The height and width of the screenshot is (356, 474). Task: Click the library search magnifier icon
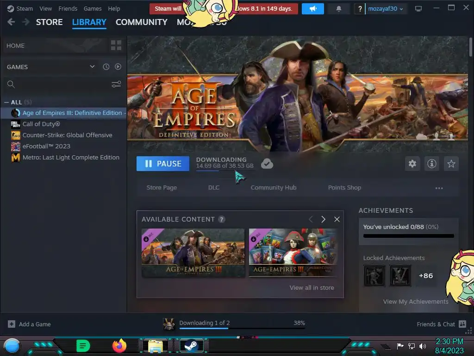11,84
